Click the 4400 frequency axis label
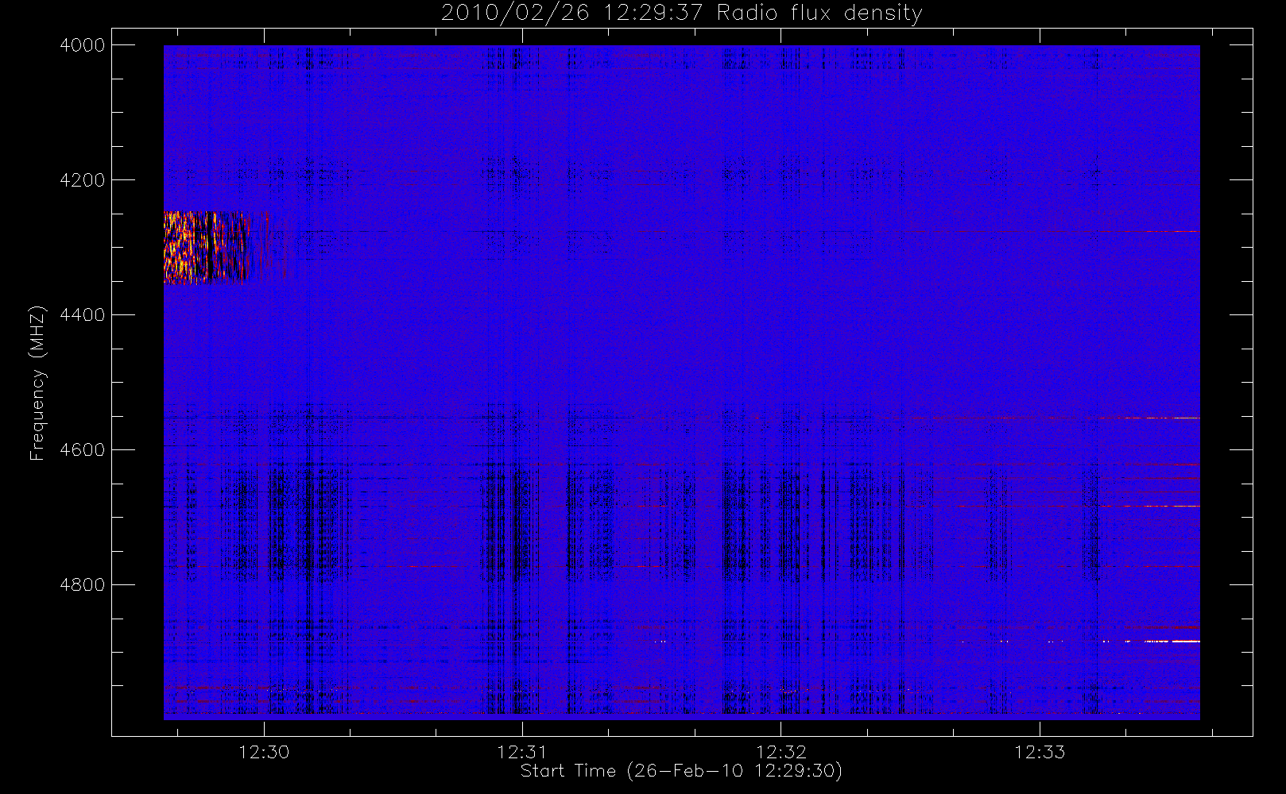This screenshot has width=1286, height=794. click(x=83, y=315)
